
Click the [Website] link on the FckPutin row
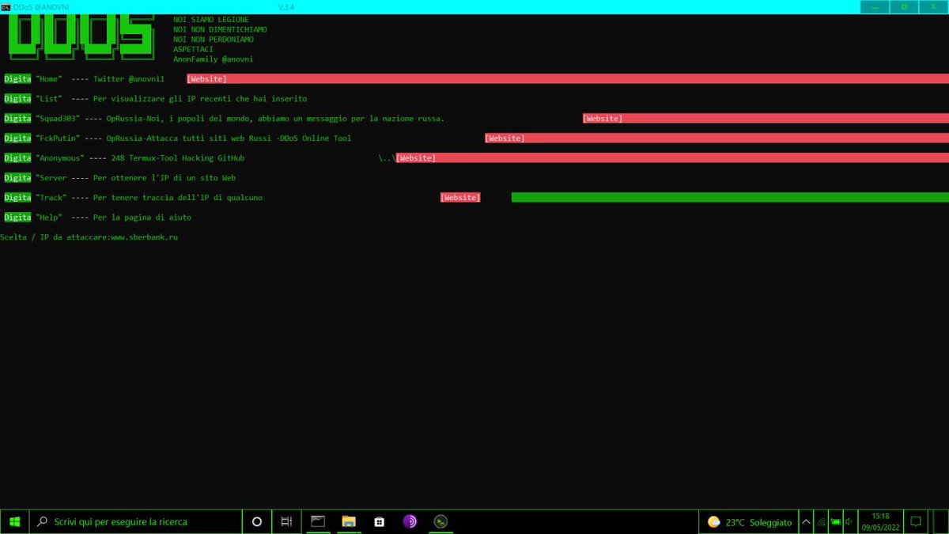tap(505, 138)
